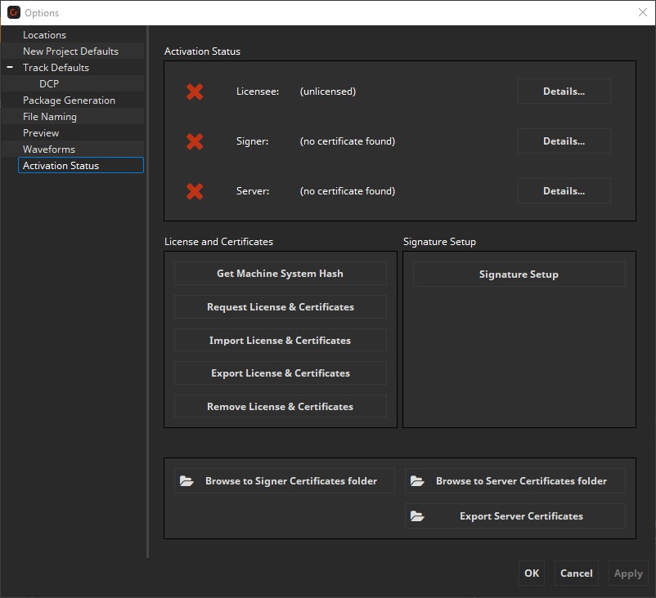Click Remove License & Certificates
Viewport: 656px width, 598px height.
pos(280,407)
